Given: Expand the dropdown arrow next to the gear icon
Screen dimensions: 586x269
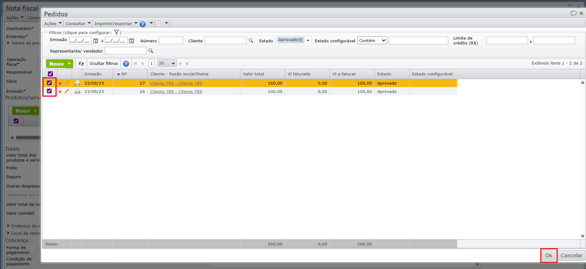Looking at the screenshot, I should [167, 23].
